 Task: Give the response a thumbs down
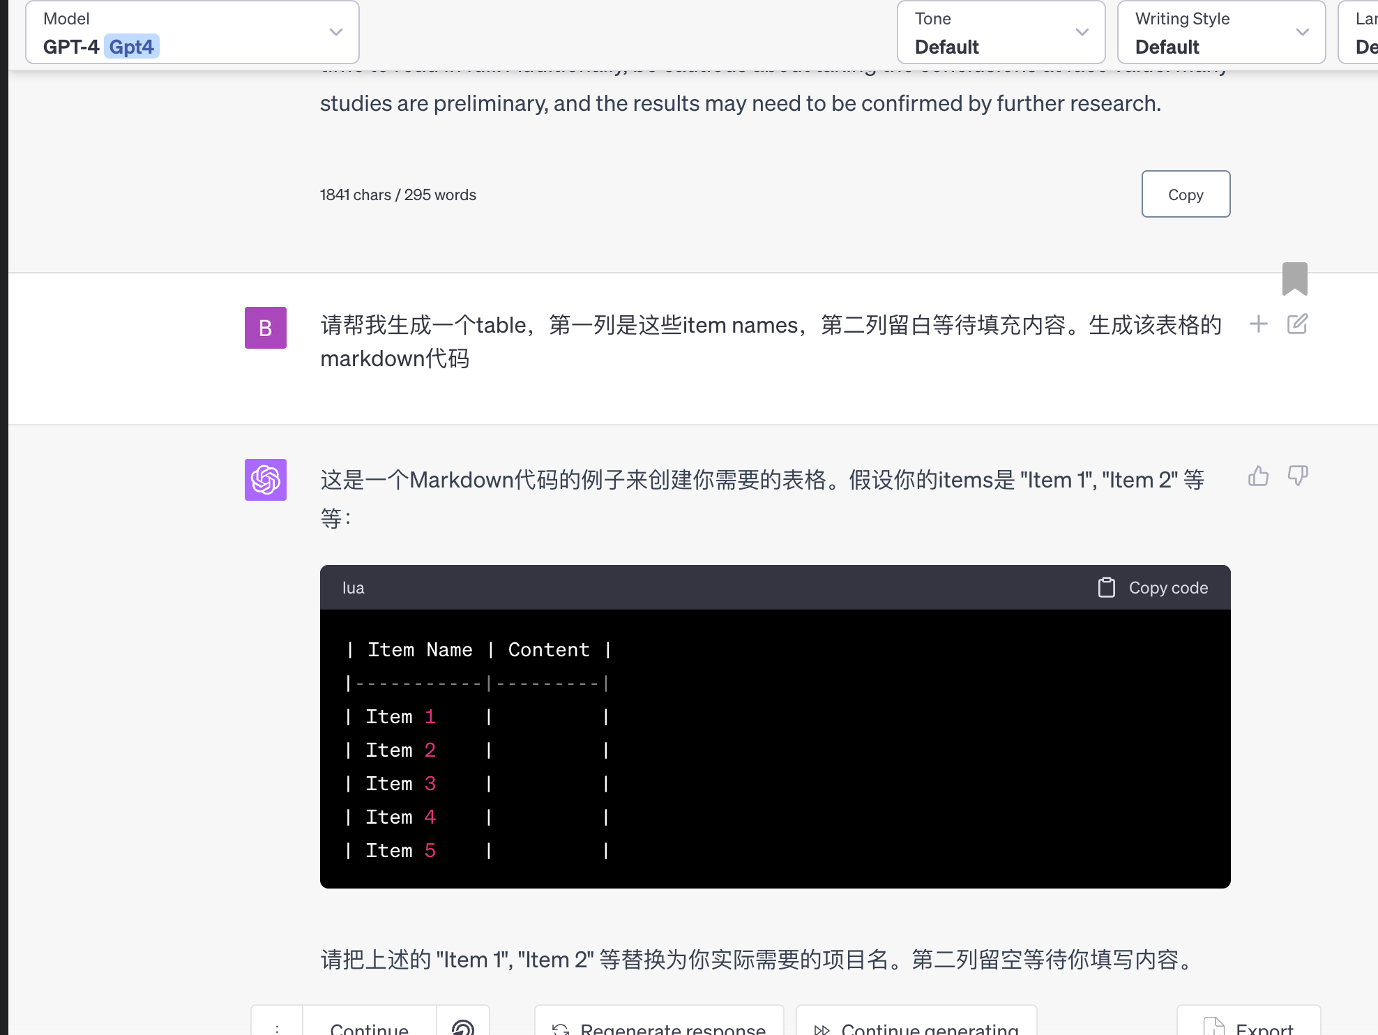1298,477
